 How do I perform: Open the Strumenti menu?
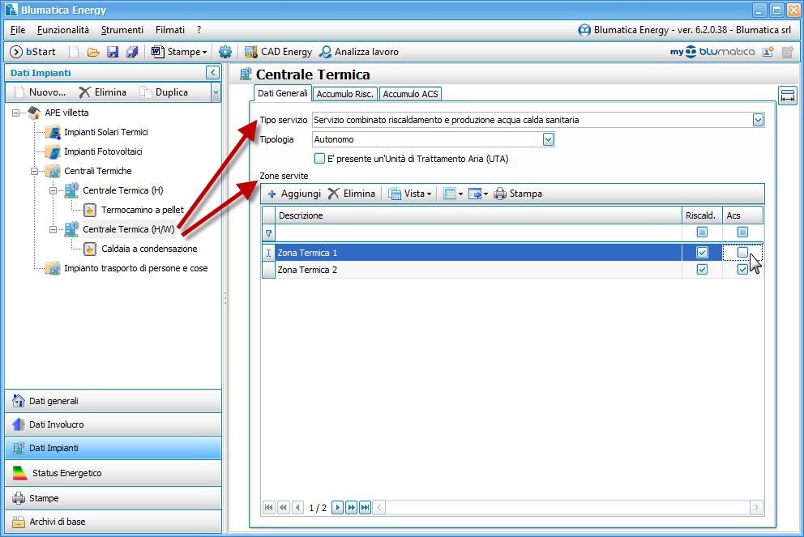click(x=122, y=30)
